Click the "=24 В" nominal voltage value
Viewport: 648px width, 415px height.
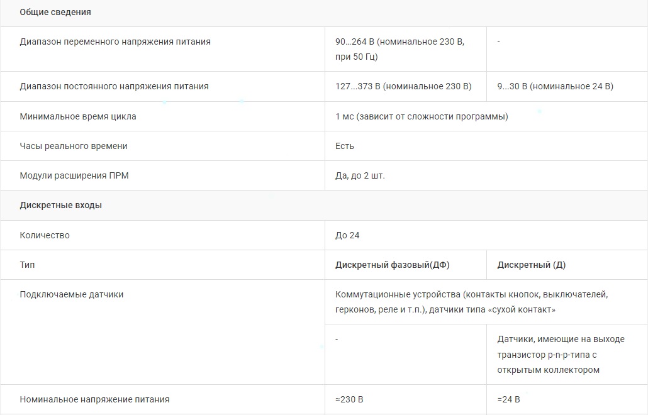point(508,399)
